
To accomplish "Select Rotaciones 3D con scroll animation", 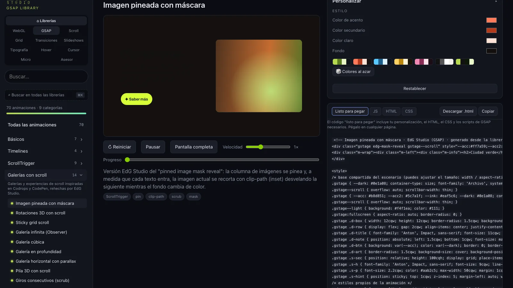I will click(47, 213).
